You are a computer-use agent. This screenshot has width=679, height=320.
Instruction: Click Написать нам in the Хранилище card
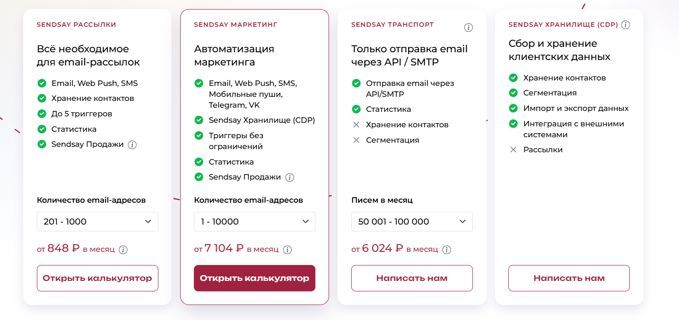(568, 278)
